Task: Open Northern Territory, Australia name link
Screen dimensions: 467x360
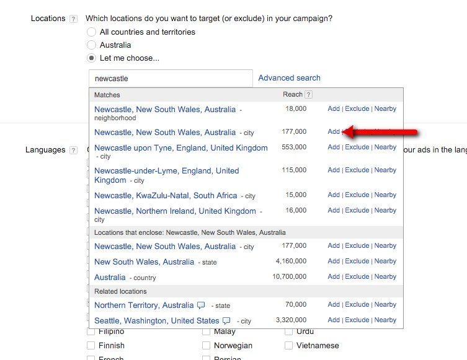Action: [144, 305]
